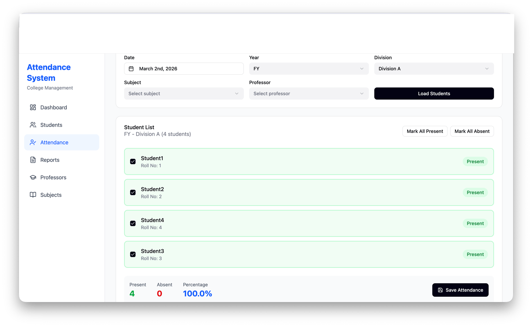Click the Student4 name text
This screenshot has height=327, width=532.
(153, 220)
